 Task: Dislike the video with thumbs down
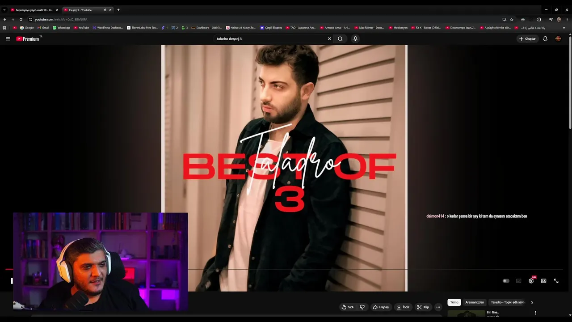(362, 307)
